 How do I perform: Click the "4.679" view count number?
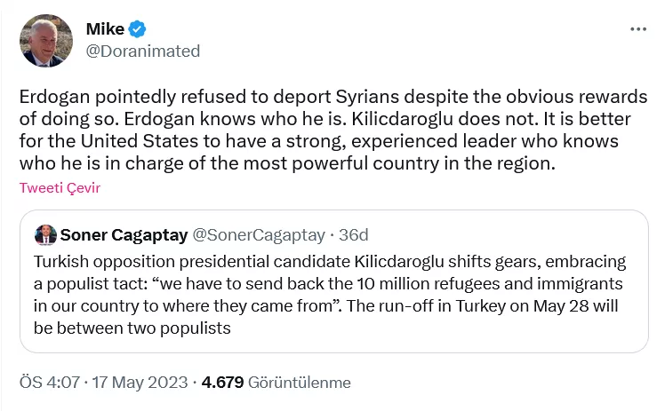coord(223,383)
